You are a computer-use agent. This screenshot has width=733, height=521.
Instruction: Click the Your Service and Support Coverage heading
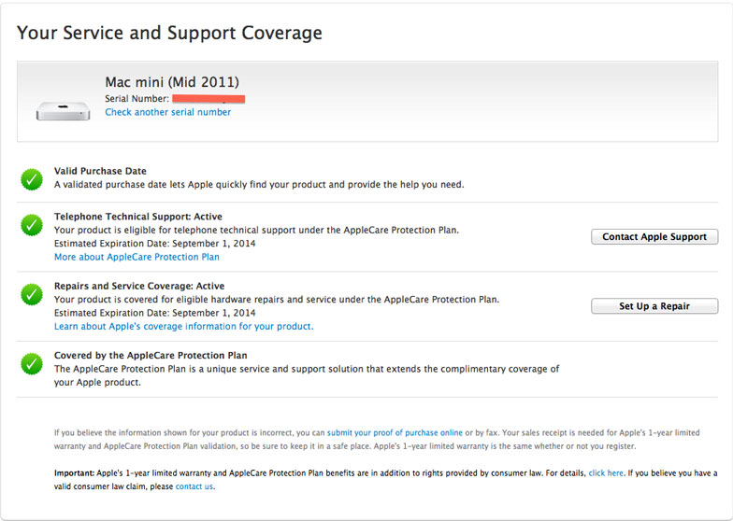(x=169, y=33)
